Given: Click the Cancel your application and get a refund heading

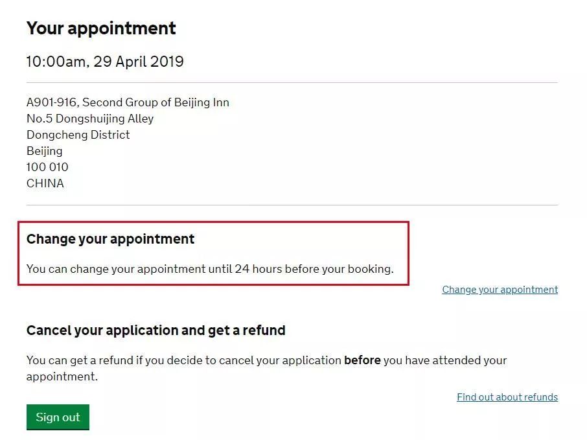Looking at the screenshot, I should [x=155, y=330].
